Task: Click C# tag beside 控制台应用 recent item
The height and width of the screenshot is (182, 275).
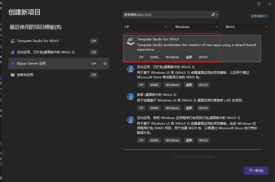Action: click(94, 75)
